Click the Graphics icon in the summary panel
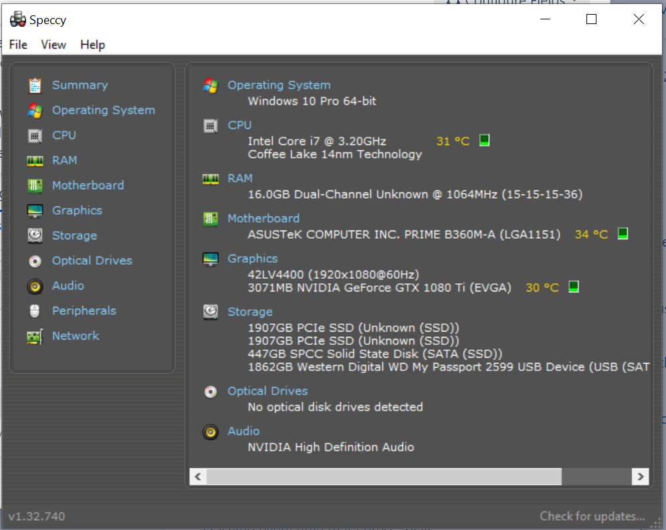The height and width of the screenshot is (530, 666). [x=210, y=259]
